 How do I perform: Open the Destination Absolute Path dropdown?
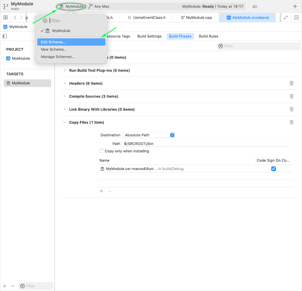click(149, 135)
